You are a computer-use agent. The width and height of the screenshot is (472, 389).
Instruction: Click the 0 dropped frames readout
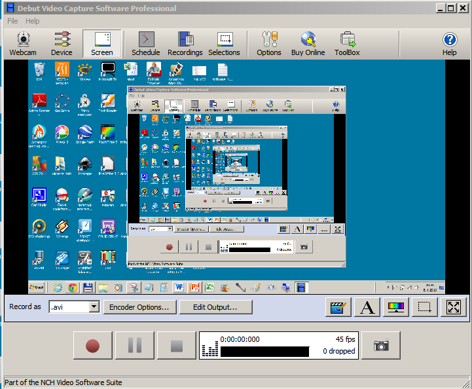[339, 351]
